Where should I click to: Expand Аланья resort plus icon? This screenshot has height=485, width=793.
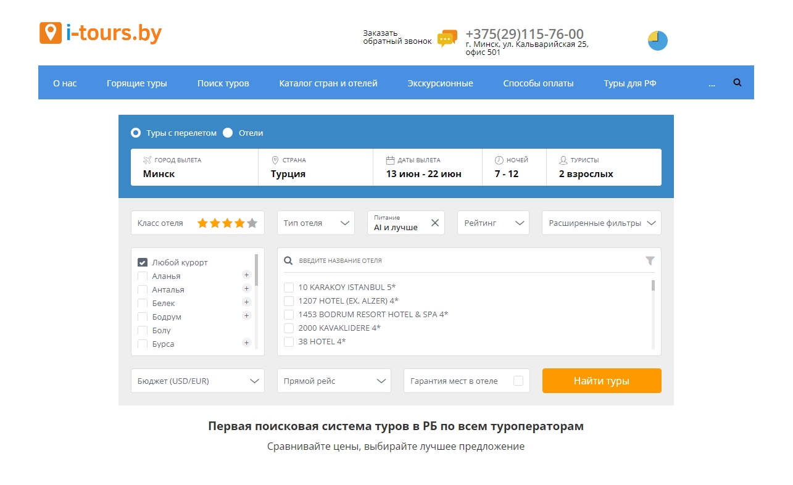[247, 275]
